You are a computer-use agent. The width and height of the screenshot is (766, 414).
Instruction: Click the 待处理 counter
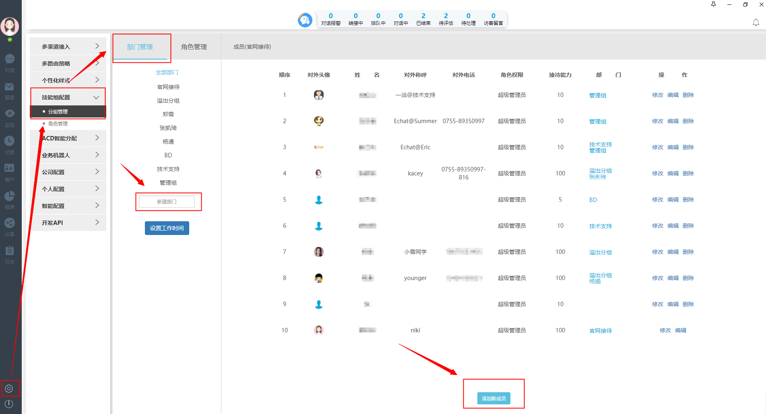coord(469,19)
